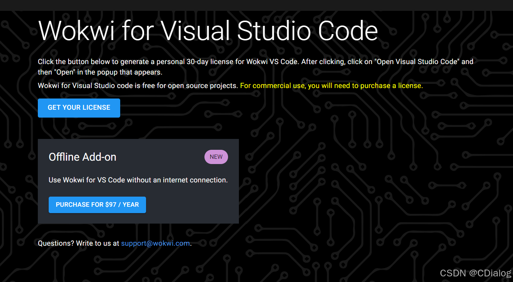Click 'Use Wokwi for VS Code without' description

(138, 180)
